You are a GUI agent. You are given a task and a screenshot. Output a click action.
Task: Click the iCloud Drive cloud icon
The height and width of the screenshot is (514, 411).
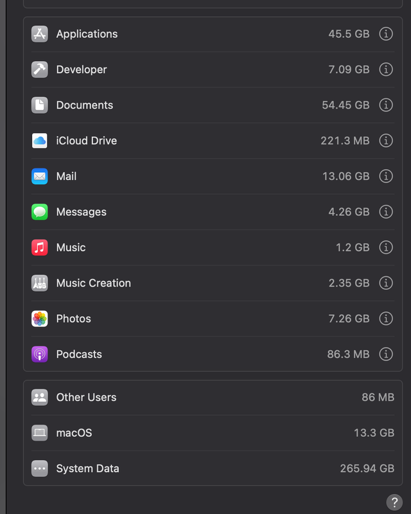(40, 141)
